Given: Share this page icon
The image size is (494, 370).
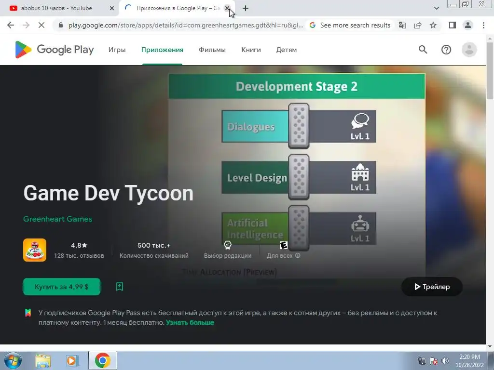Looking at the screenshot, I should tap(418, 25).
